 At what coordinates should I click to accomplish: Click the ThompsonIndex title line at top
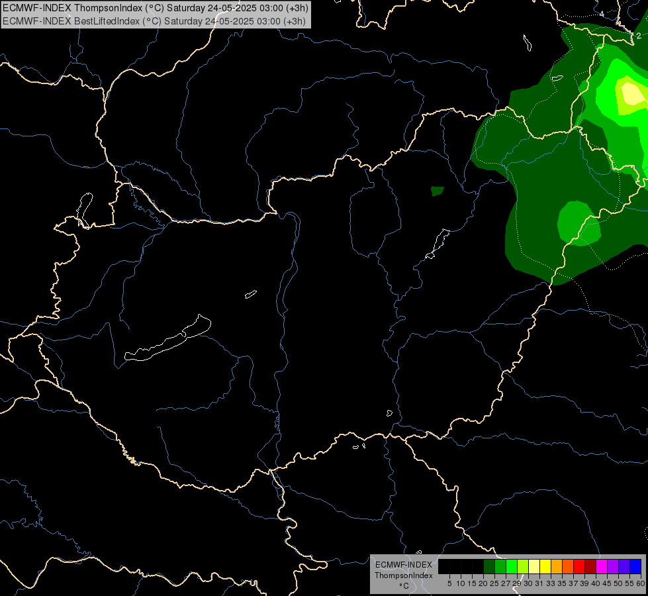tap(155, 8)
